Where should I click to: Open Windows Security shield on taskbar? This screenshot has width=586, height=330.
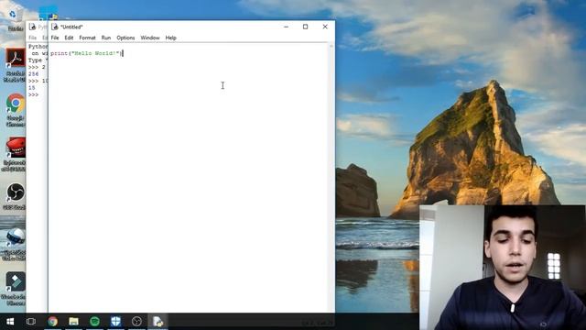116,322
